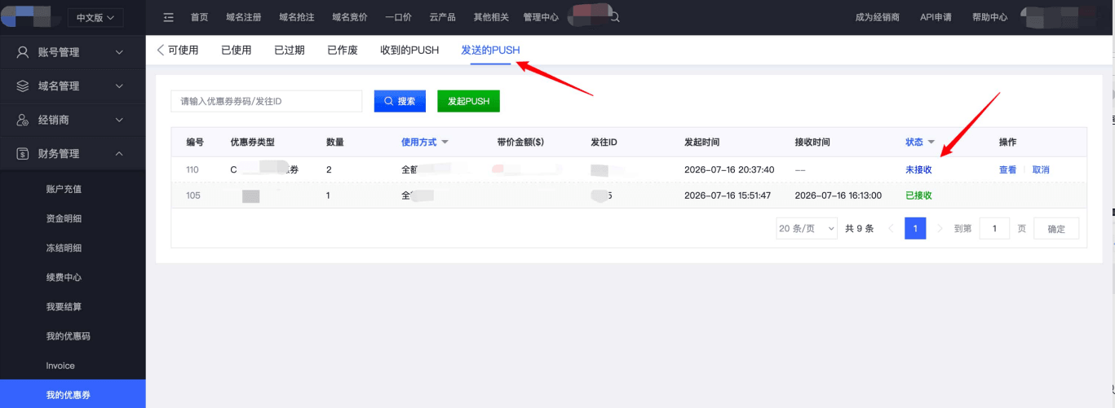
Task: Click the 状态 column header
Action: [914, 142]
